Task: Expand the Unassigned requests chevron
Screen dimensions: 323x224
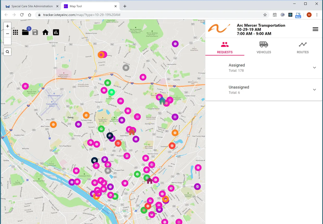Action: (x=314, y=90)
